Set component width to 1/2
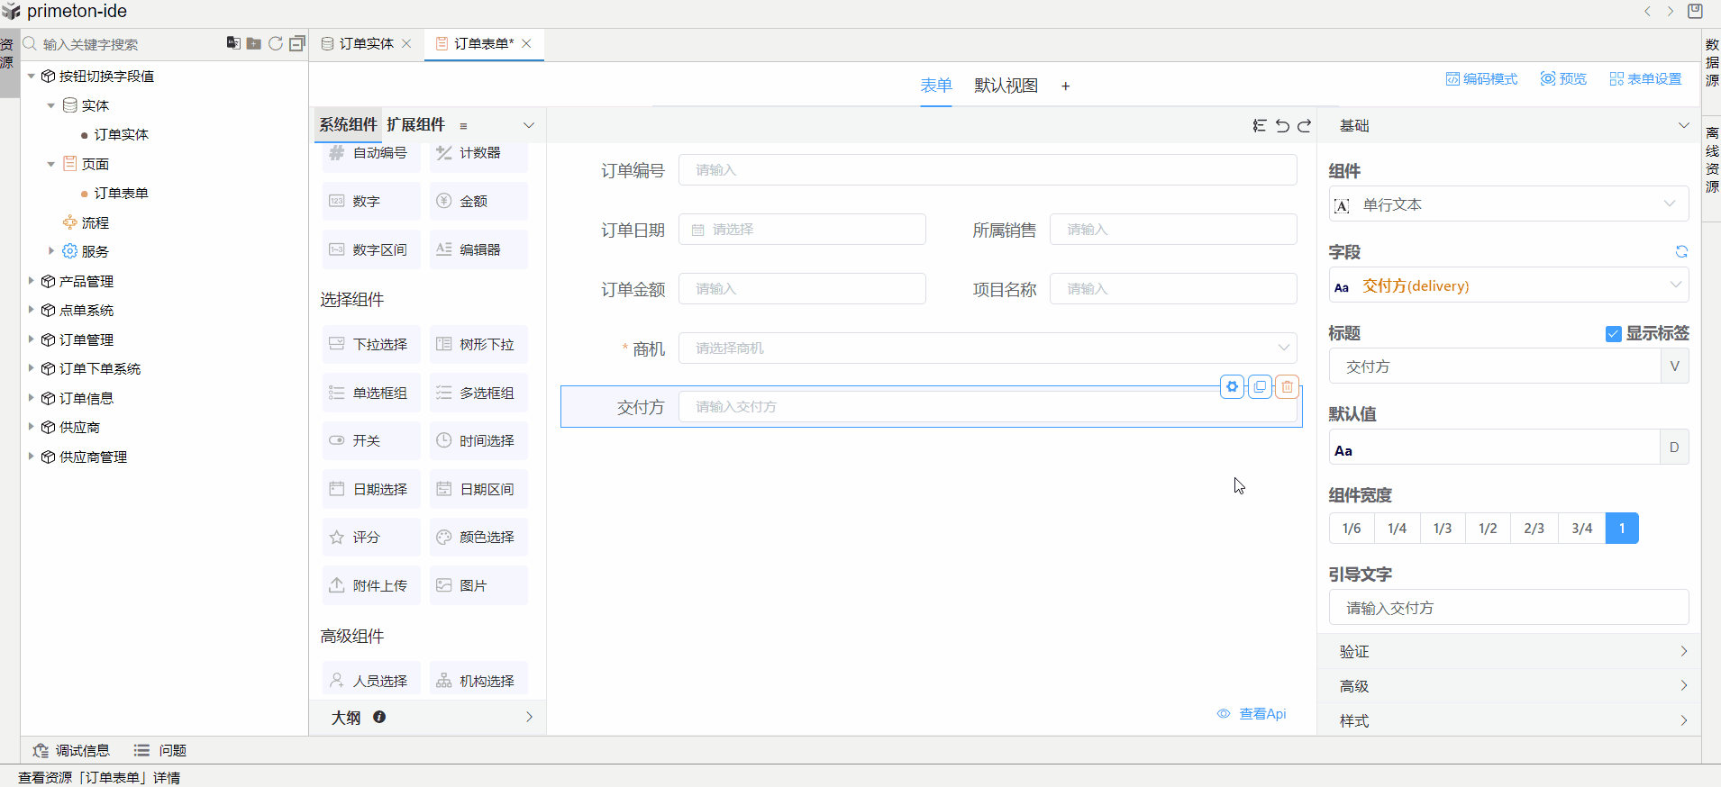Image resolution: width=1721 pixels, height=787 pixels. (1488, 529)
